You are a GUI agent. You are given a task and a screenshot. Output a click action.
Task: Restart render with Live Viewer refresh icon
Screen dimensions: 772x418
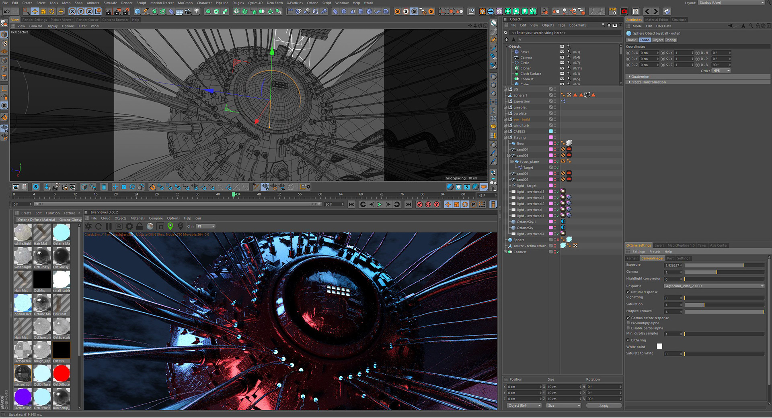(x=99, y=226)
